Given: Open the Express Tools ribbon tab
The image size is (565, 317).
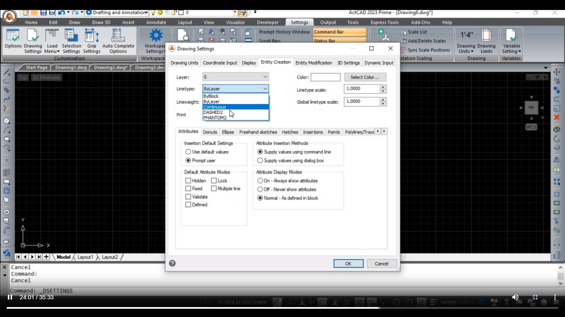Looking at the screenshot, I should [385, 22].
